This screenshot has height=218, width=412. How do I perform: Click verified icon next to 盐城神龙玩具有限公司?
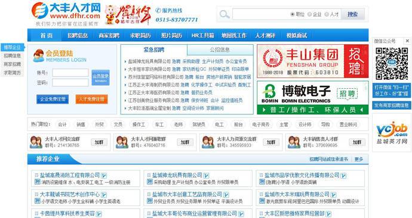[206, 176]
